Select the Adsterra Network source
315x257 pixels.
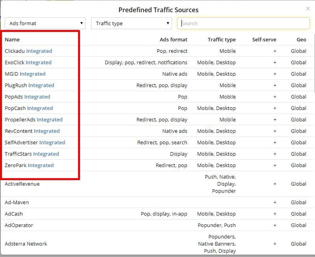26,244
